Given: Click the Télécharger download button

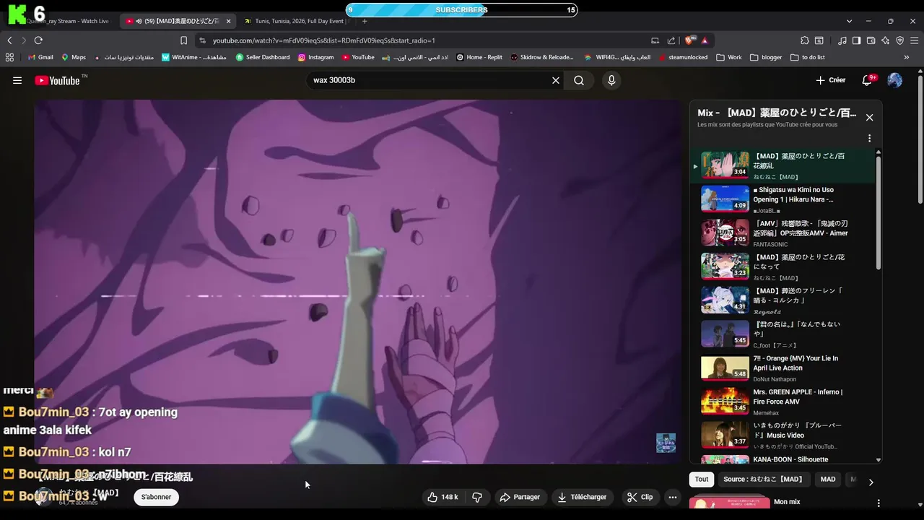Looking at the screenshot, I should [582, 497].
